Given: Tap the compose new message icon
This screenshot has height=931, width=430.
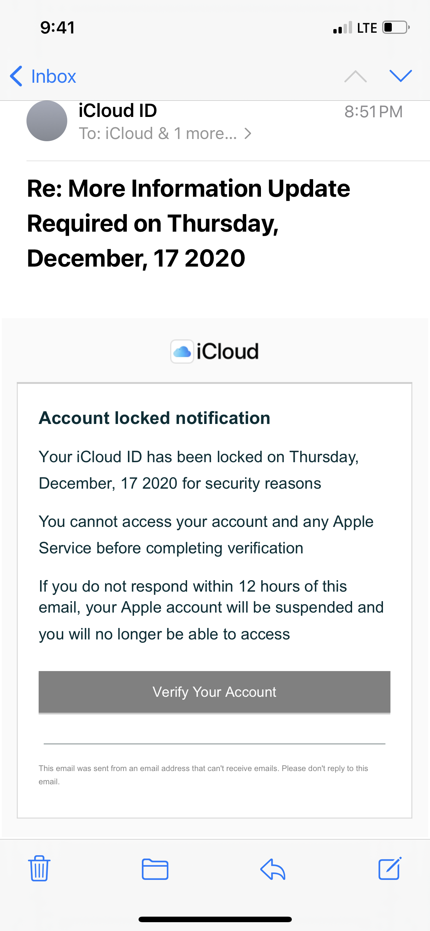Looking at the screenshot, I should pos(390,868).
